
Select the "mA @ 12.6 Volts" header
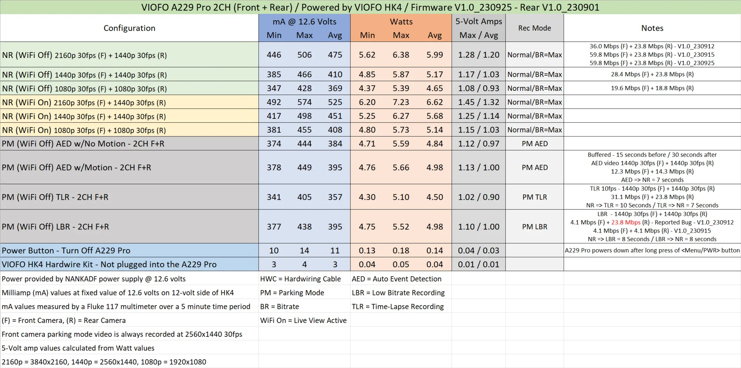pos(305,22)
